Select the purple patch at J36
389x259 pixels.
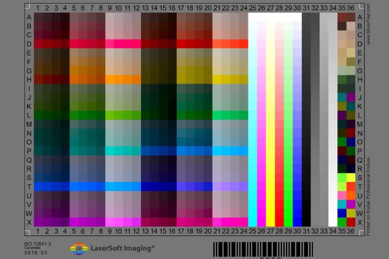coord(351,97)
